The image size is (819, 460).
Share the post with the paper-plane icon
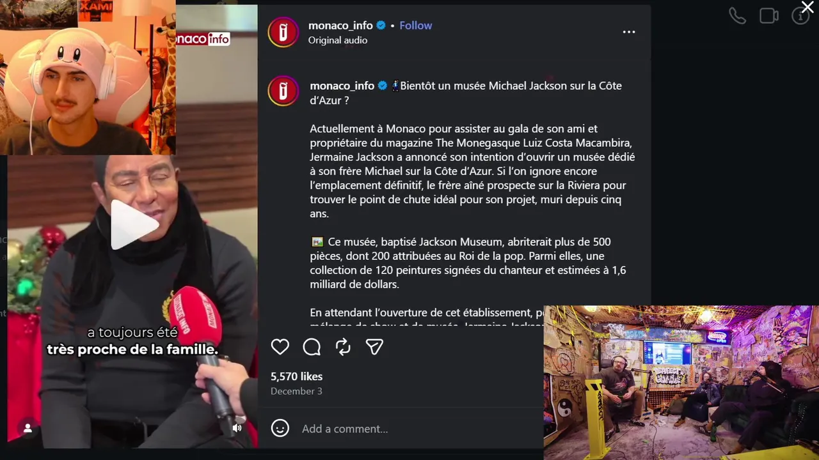tap(374, 347)
